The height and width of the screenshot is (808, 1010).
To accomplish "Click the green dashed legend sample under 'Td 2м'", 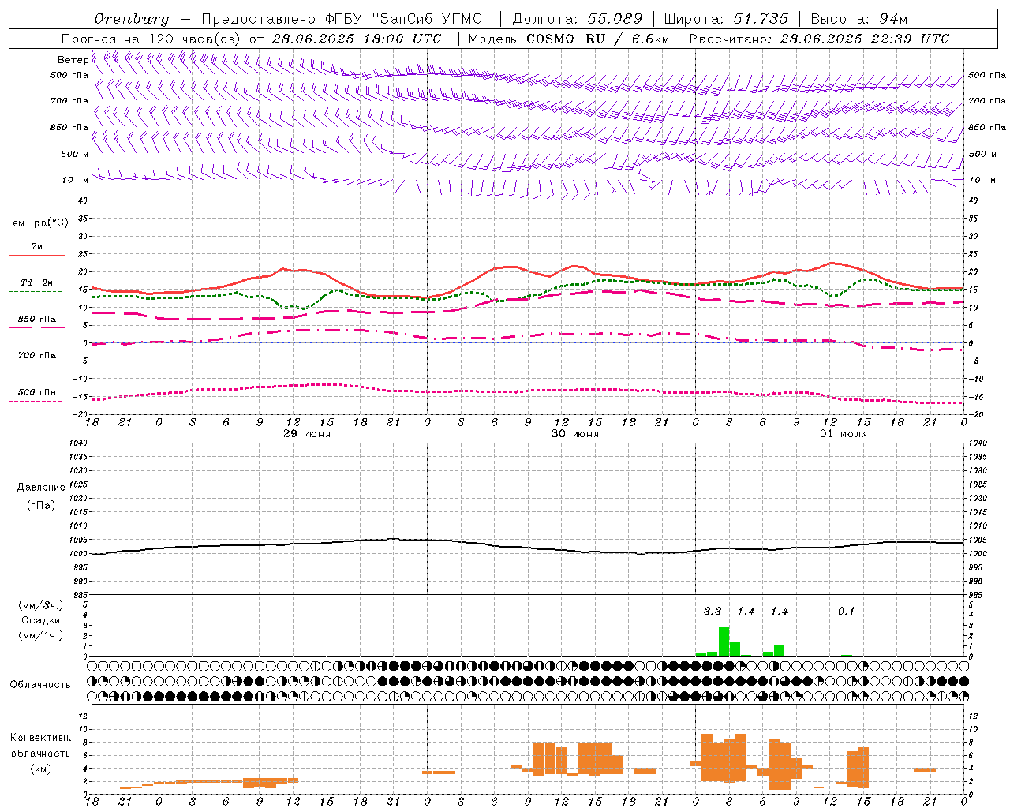I will click(35, 292).
